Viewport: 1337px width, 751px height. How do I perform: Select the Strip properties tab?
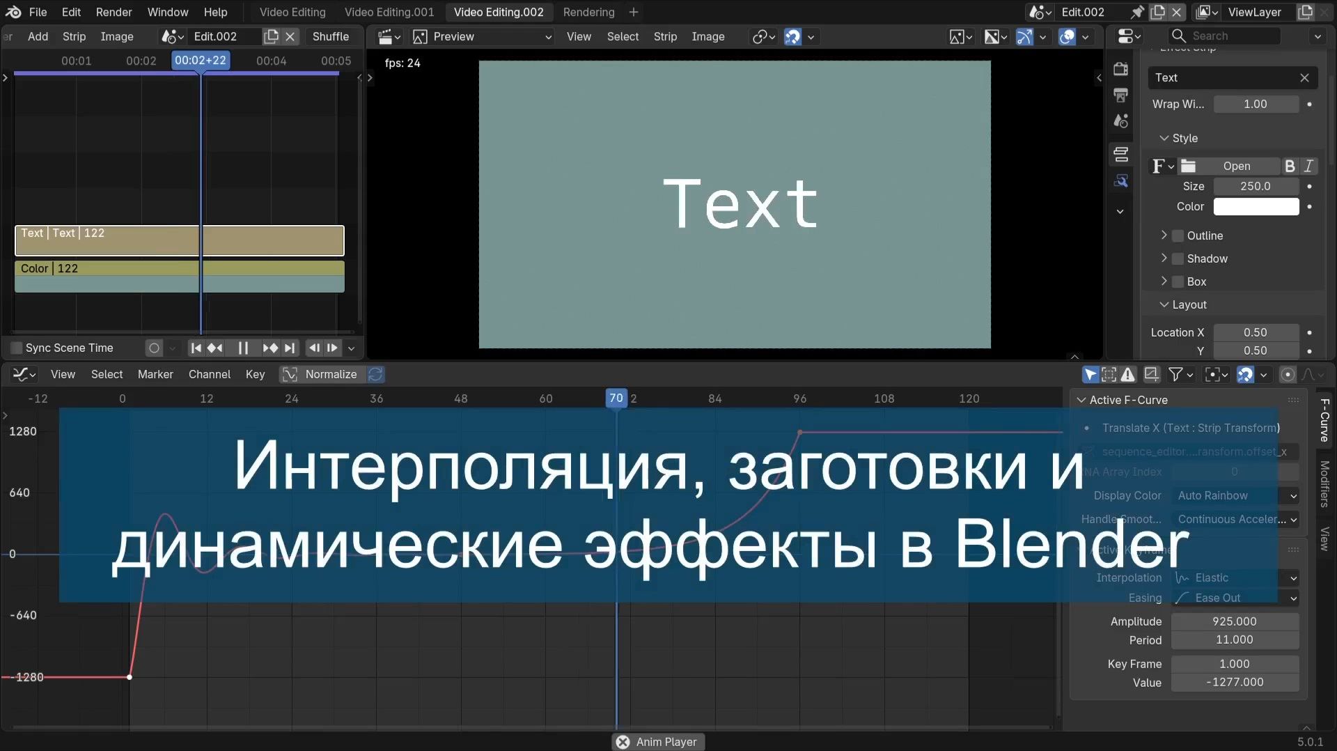coord(1121,154)
